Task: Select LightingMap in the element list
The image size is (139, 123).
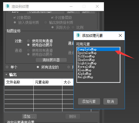Action: (x=98, y=63)
